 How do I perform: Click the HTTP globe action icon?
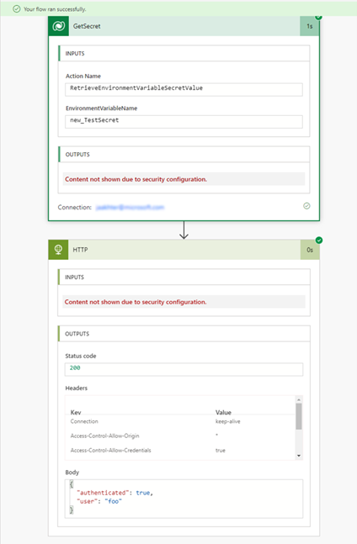(58, 250)
